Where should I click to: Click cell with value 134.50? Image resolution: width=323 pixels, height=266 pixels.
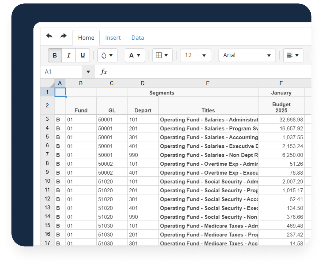pyautogui.click(x=281, y=208)
